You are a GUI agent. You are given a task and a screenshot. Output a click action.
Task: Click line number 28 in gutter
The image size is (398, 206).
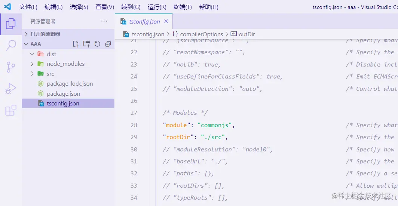coord(134,125)
